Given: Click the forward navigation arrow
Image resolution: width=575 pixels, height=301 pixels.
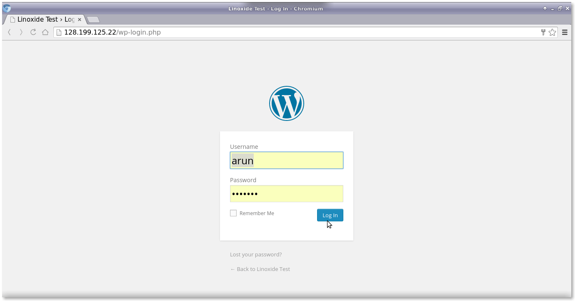Looking at the screenshot, I should (21, 32).
